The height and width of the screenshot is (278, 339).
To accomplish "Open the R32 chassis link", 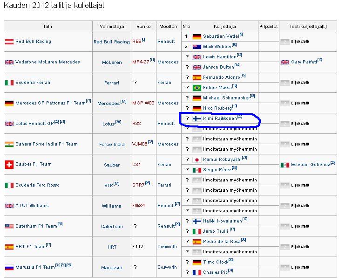I will tap(136, 124).
